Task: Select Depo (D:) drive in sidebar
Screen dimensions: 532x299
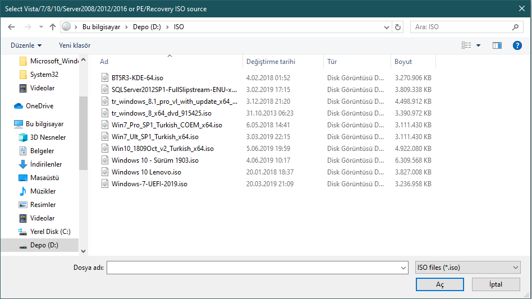Action: [39, 245]
